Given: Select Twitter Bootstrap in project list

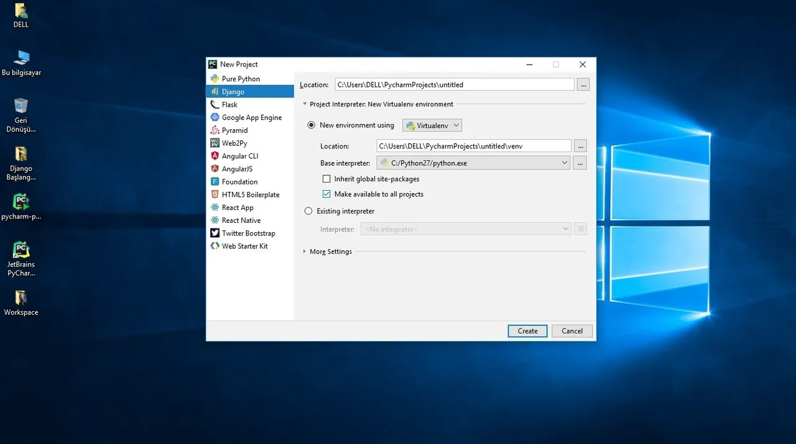Looking at the screenshot, I should 250,233.
